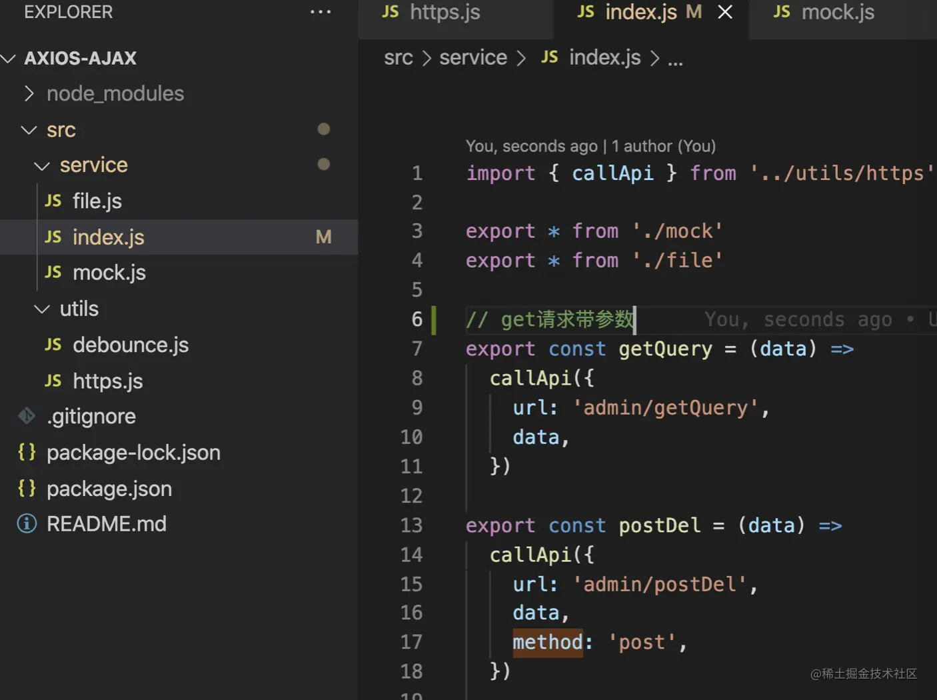Click the src breadcrumb segment
Image resolution: width=937 pixels, height=700 pixels.
coord(399,58)
